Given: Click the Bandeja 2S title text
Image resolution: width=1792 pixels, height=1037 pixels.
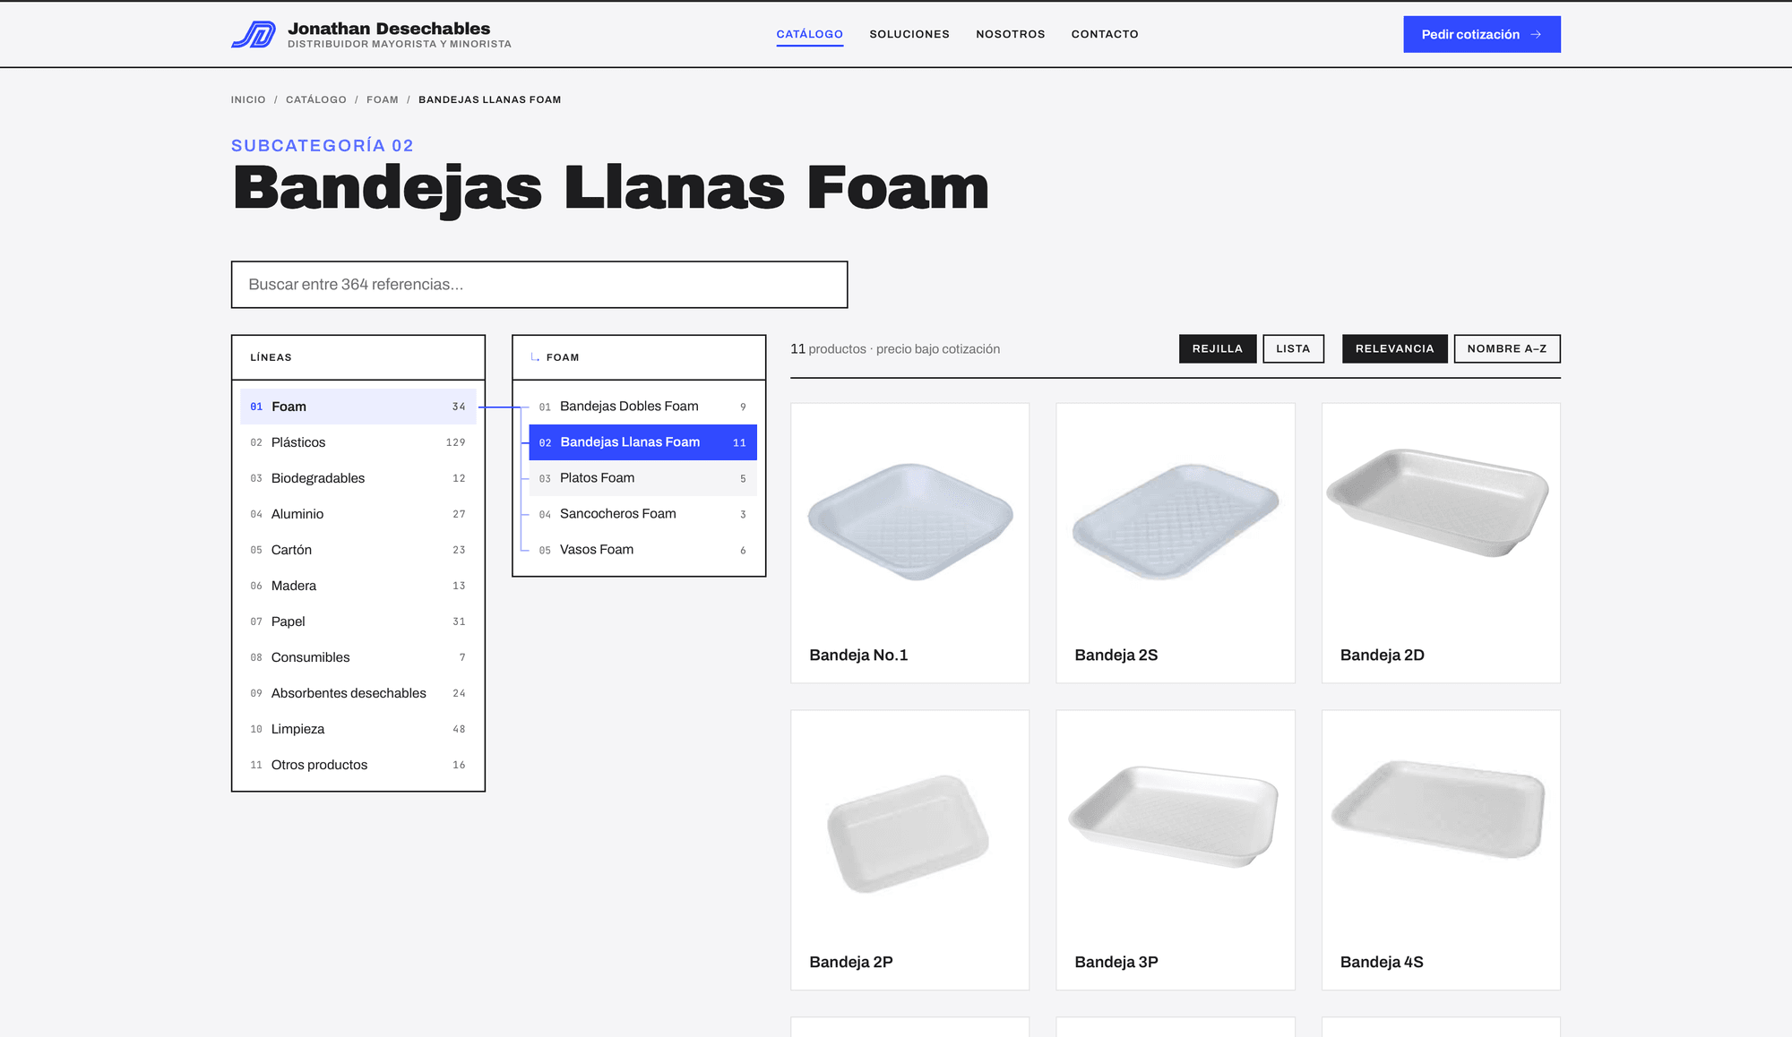Looking at the screenshot, I should point(1116,656).
